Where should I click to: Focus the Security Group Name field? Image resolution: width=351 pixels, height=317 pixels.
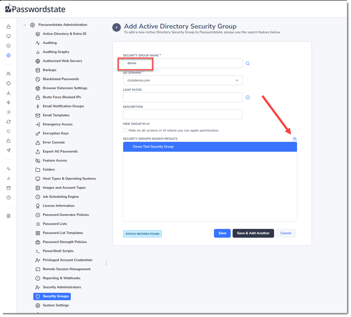coord(183,63)
